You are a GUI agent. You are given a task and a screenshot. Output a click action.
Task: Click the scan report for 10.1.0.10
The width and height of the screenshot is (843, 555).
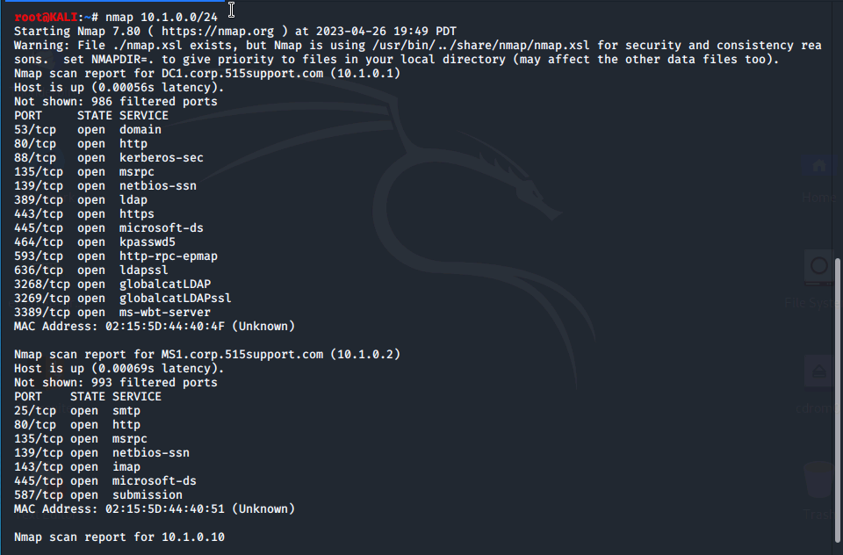119,537
